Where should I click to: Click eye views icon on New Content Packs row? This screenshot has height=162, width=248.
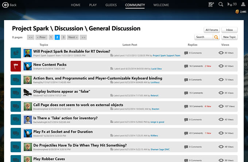(x=221, y=66)
